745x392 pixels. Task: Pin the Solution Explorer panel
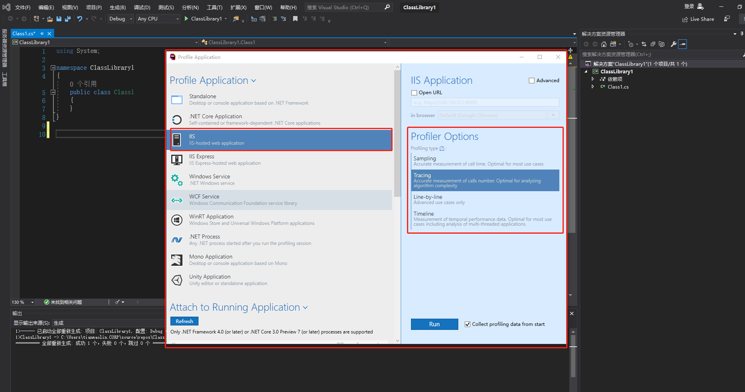click(742, 34)
